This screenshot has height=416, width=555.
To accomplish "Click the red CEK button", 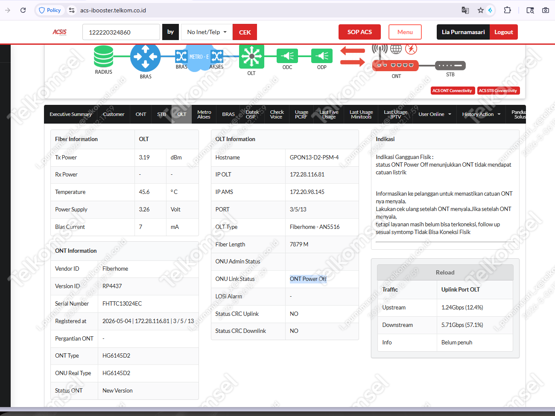I will [245, 32].
